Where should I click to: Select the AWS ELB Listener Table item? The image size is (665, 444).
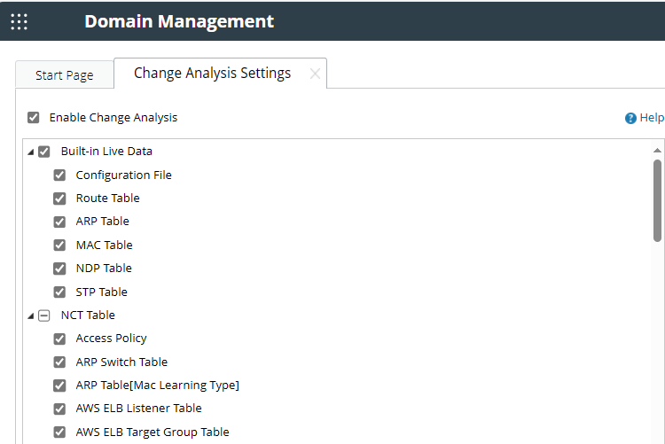138,409
